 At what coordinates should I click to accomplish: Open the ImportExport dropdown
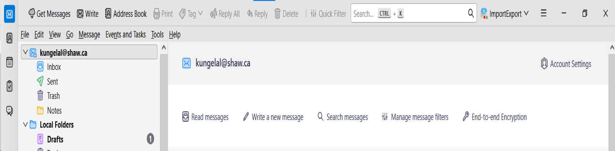[505, 14]
